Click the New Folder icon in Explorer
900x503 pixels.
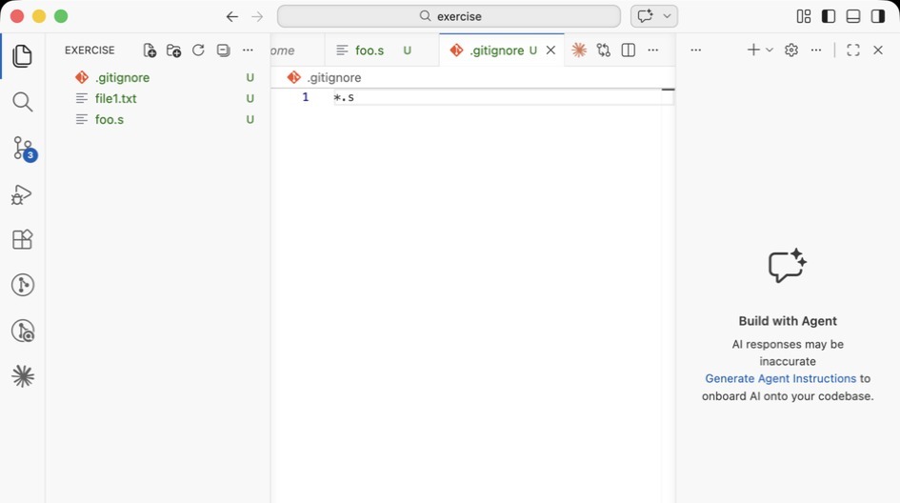[174, 50]
